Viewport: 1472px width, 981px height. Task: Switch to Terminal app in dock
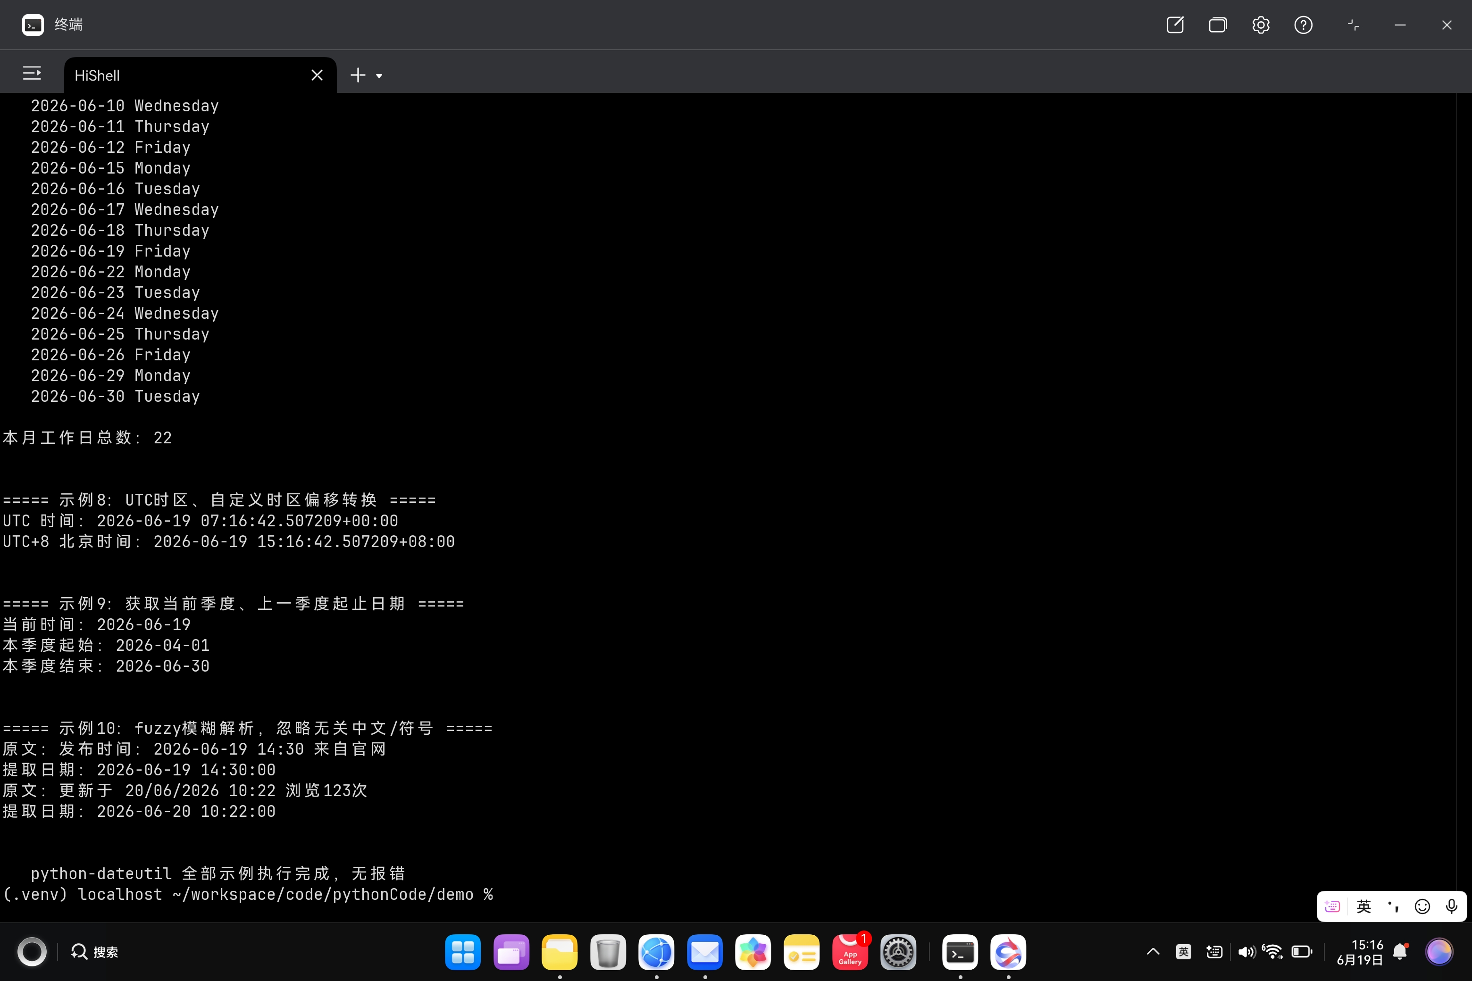[x=960, y=952]
